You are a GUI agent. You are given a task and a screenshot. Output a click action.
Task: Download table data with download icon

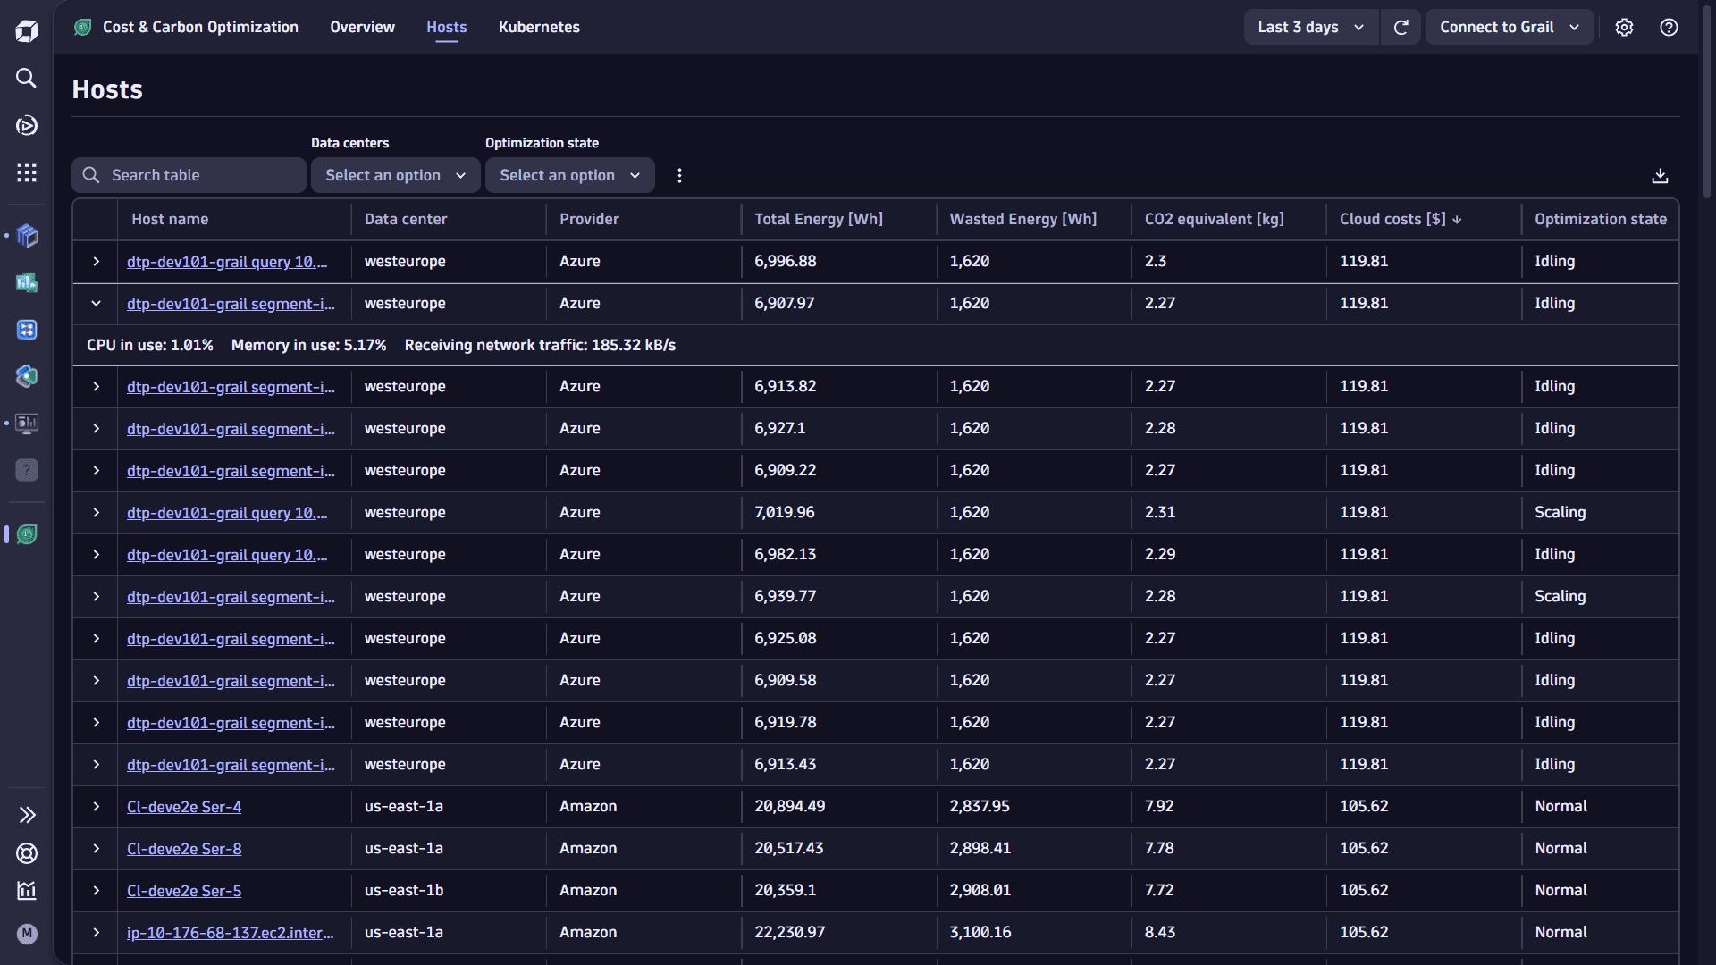click(x=1660, y=176)
